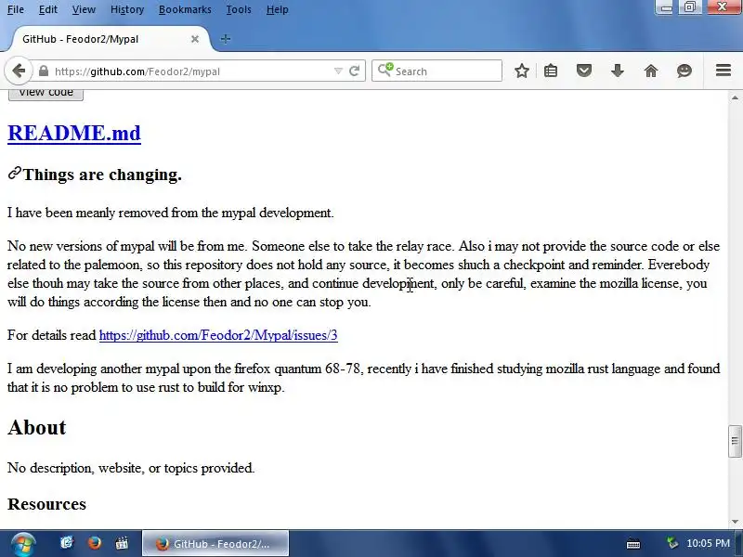Screen dimensions: 743x557
Task: Click the vertical scrollbar thumb
Action: coord(735,442)
